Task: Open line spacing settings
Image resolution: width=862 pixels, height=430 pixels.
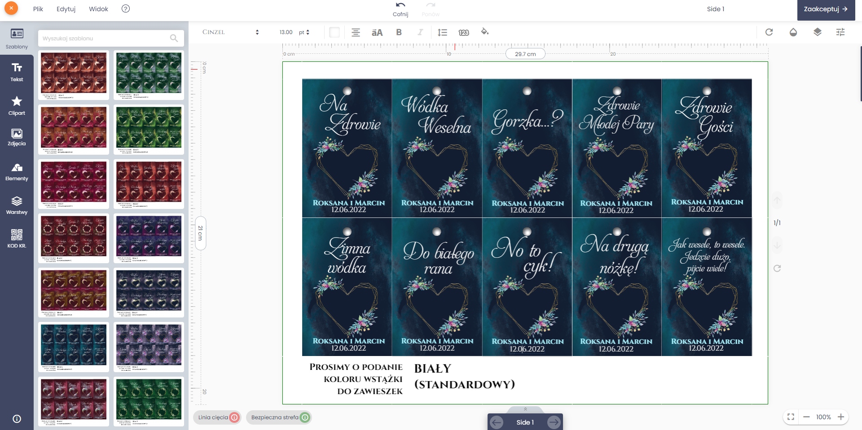Action: [x=442, y=32]
